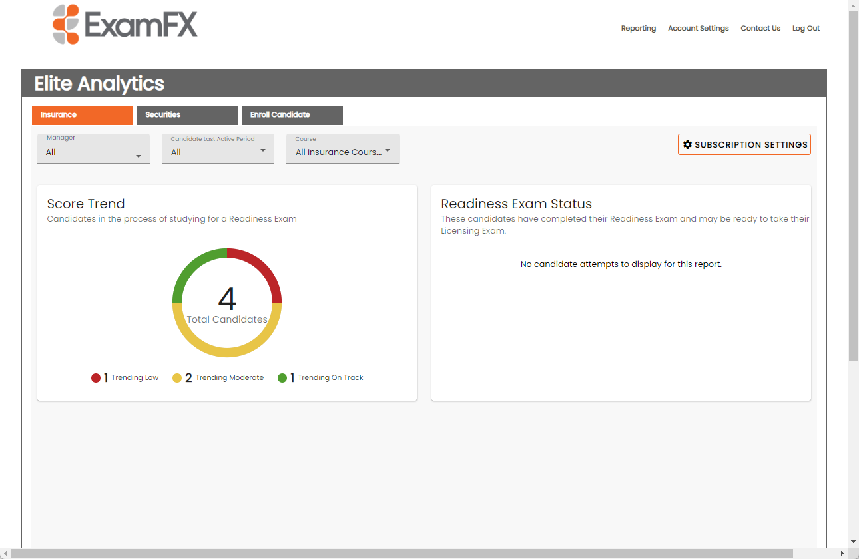Click the green Trending On Track legend dot
The width and height of the screenshot is (859, 559).
282,378
